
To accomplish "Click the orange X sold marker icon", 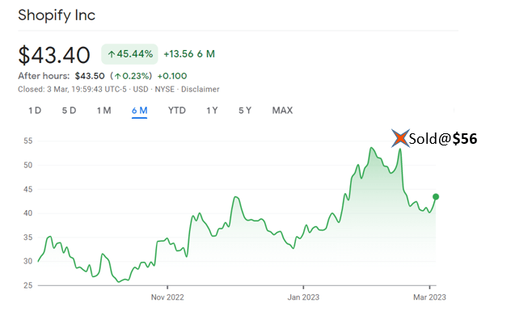I will [x=397, y=138].
